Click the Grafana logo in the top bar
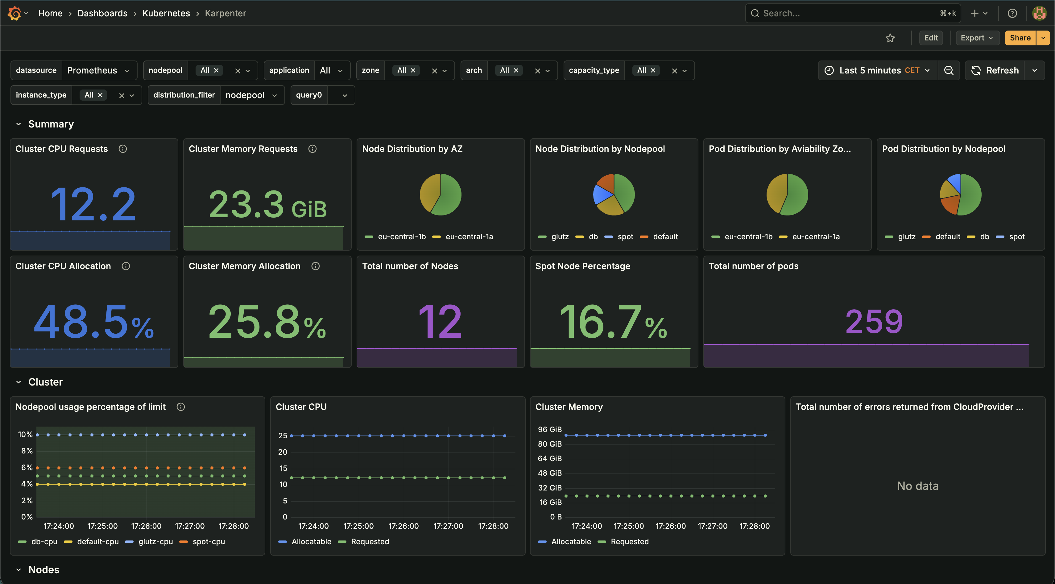Image resolution: width=1055 pixels, height=584 pixels. pyautogui.click(x=14, y=13)
